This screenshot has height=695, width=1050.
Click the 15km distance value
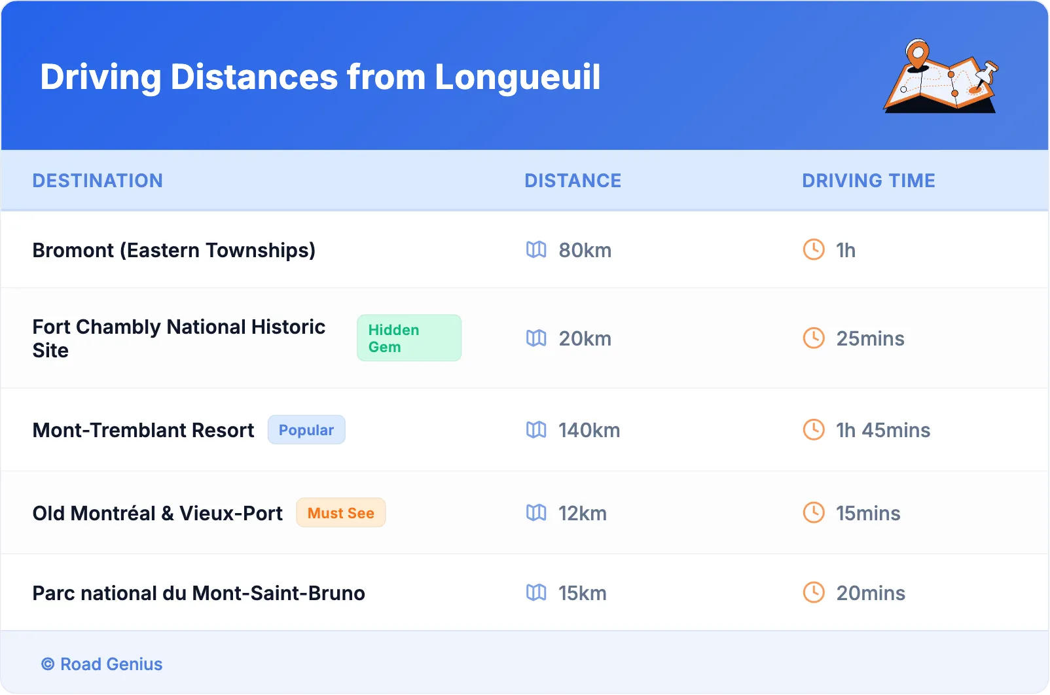click(x=583, y=593)
